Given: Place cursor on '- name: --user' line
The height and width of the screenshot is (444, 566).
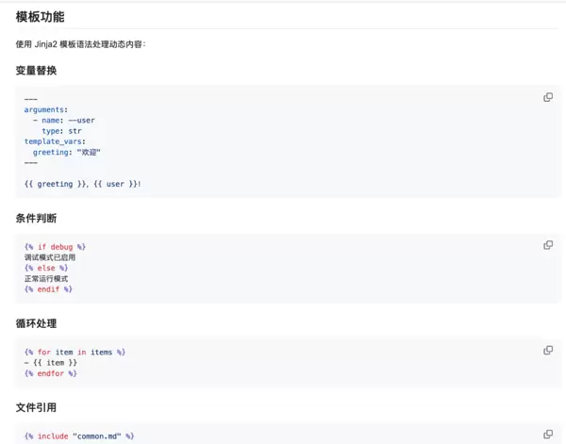Looking at the screenshot, I should pos(63,121).
